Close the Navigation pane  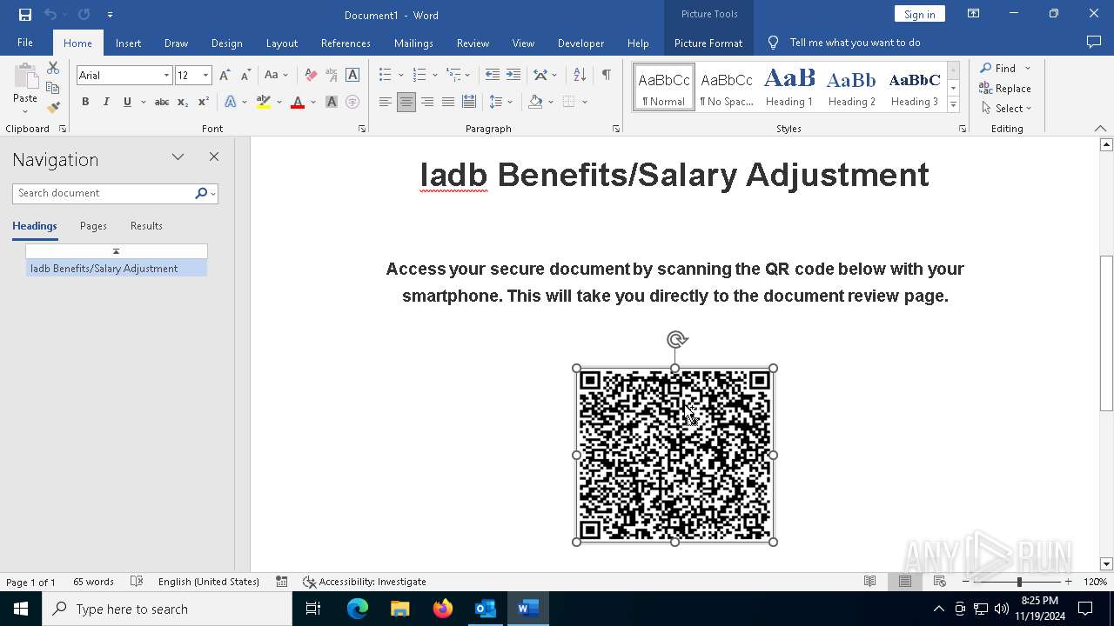(214, 157)
